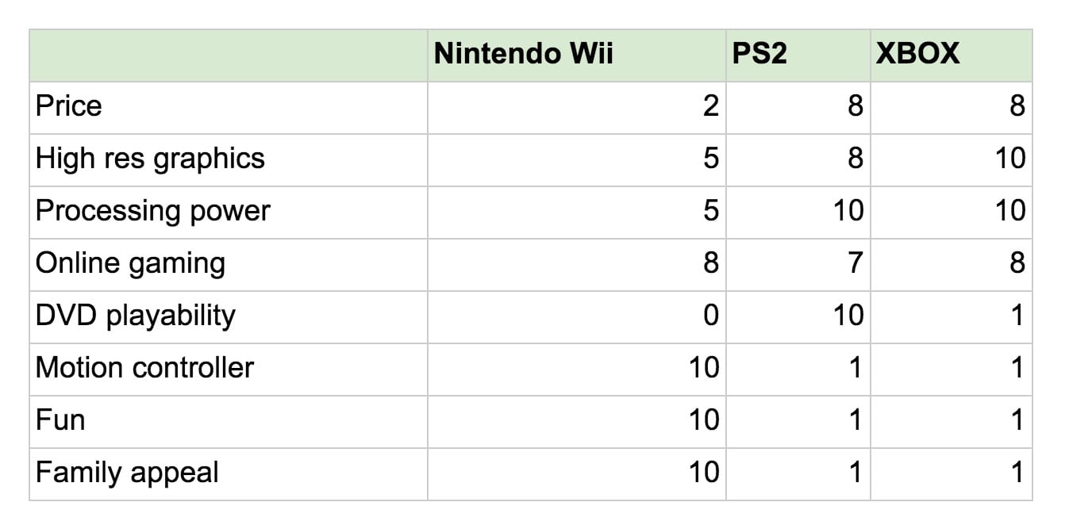Viewport: 1065px width, 525px height.
Task: Select the Online gaming label cell
Action: tap(229, 264)
